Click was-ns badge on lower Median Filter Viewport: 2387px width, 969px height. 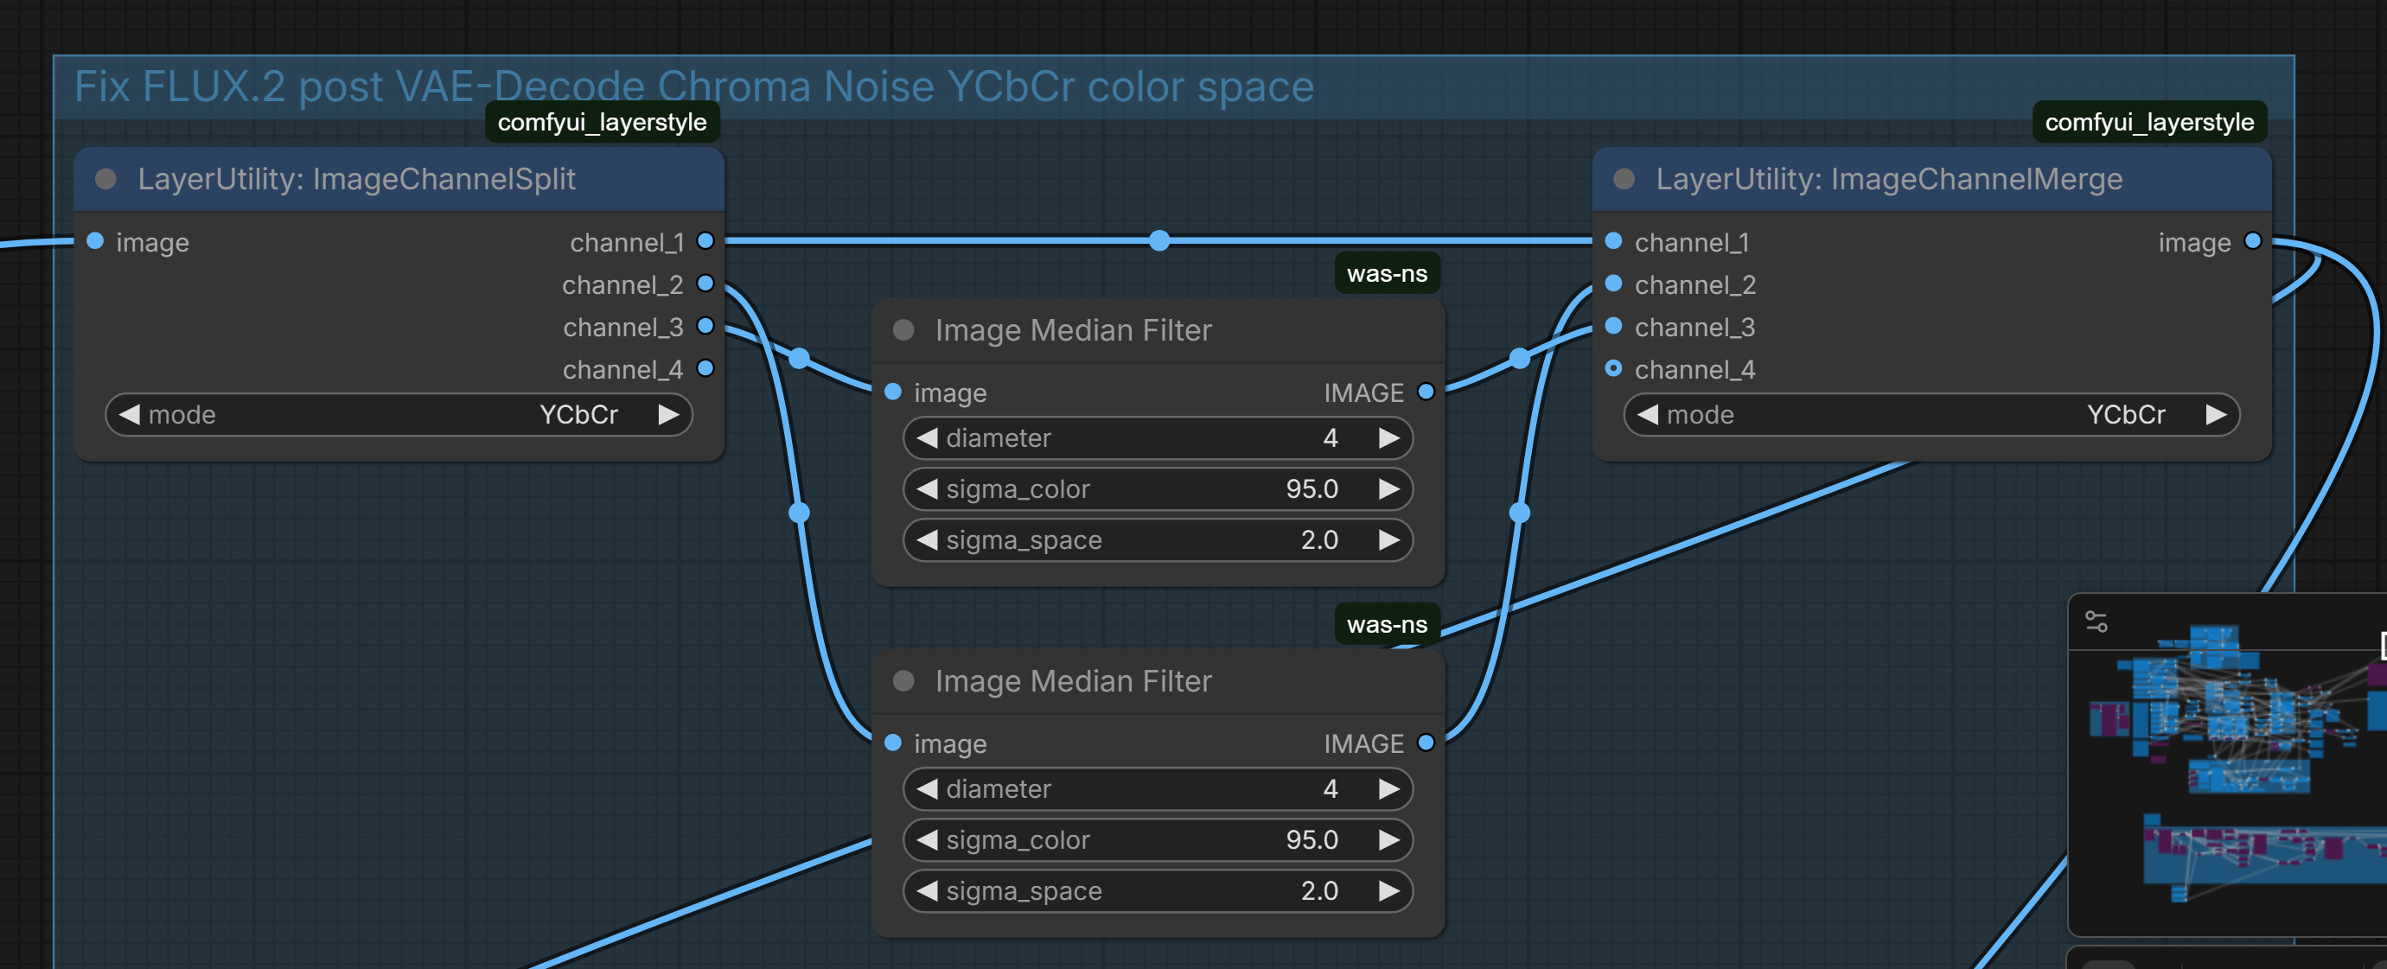[1388, 624]
